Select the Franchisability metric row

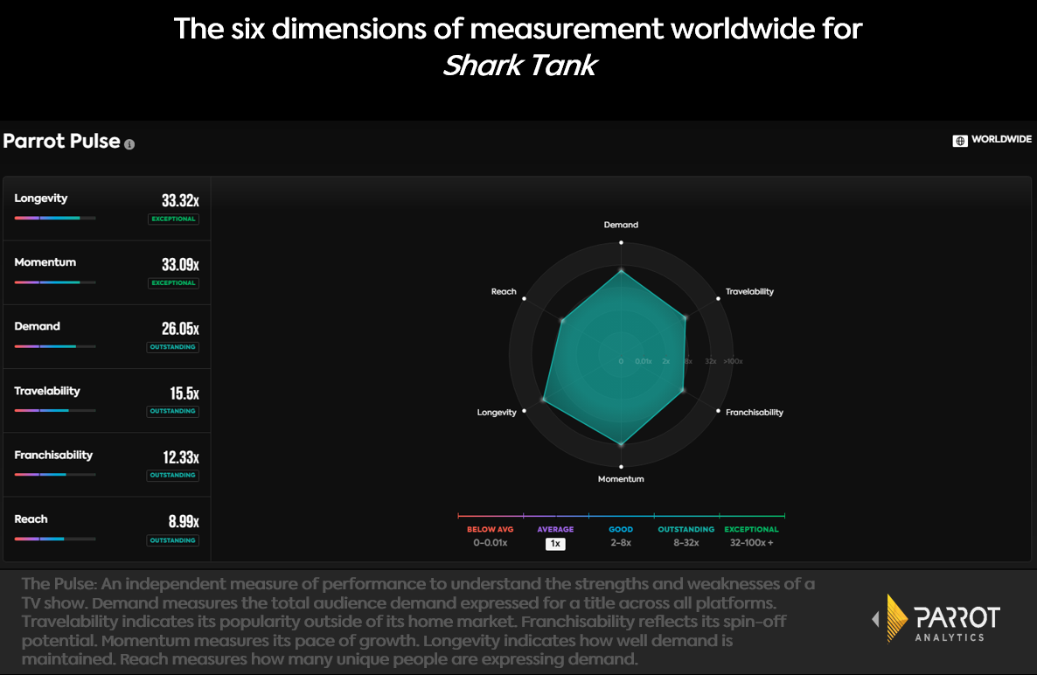point(108,465)
